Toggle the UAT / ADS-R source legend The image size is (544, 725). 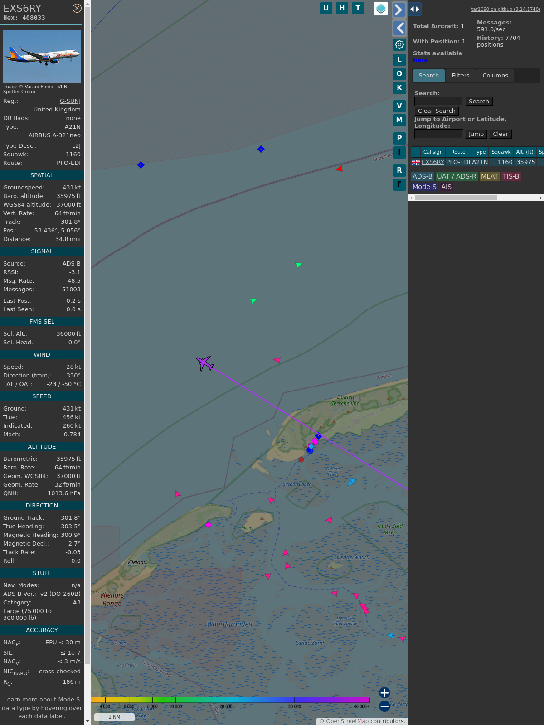(457, 177)
